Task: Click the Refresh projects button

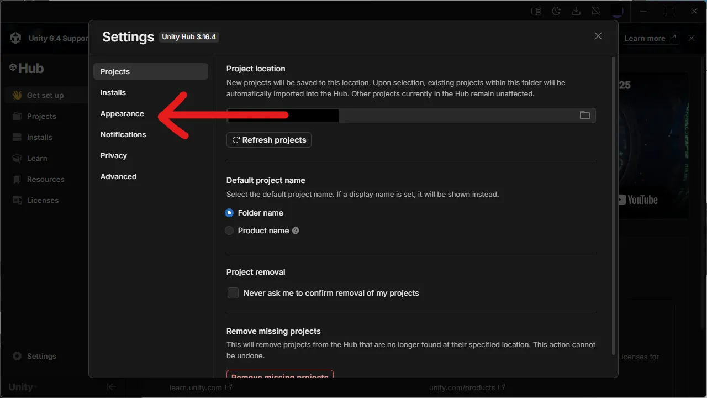Action: [x=269, y=140]
